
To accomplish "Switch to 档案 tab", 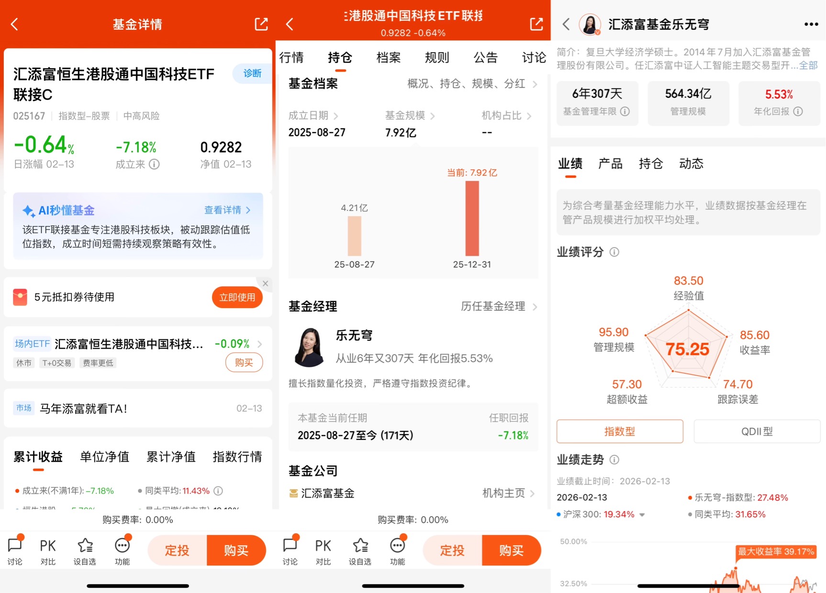I will coord(389,58).
